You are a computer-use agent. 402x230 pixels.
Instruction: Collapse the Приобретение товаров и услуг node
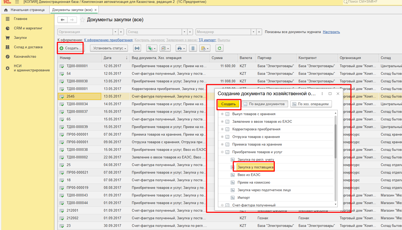click(222, 152)
